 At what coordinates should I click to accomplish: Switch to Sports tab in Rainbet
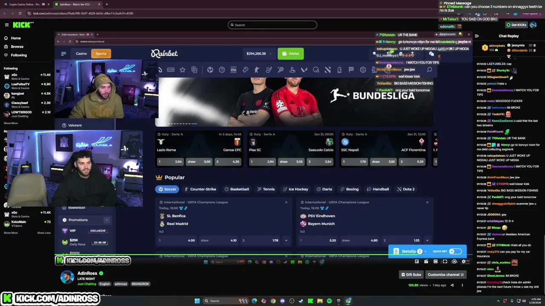click(x=101, y=54)
